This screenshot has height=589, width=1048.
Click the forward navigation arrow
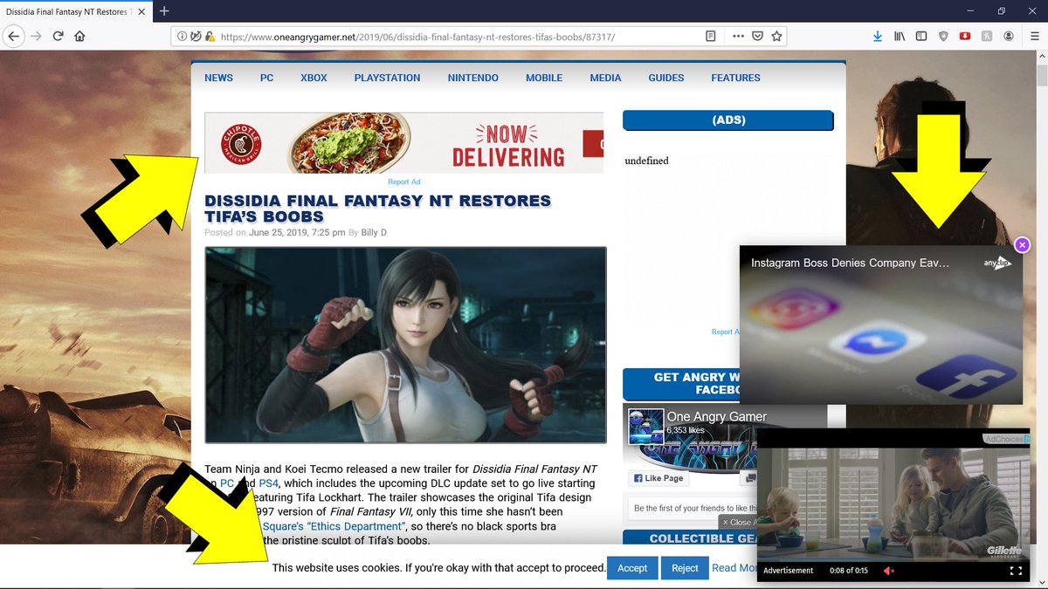click(x=36, y=37)
